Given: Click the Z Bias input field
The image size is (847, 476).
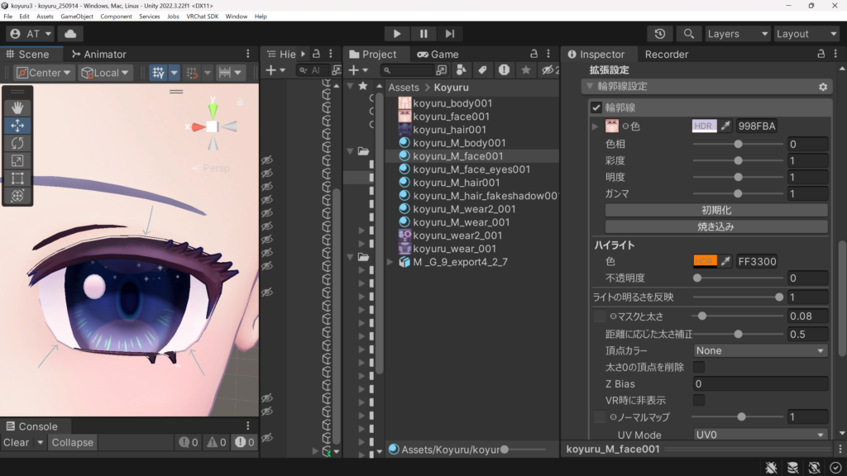Looking at the screenshot, I should (760, 383).
